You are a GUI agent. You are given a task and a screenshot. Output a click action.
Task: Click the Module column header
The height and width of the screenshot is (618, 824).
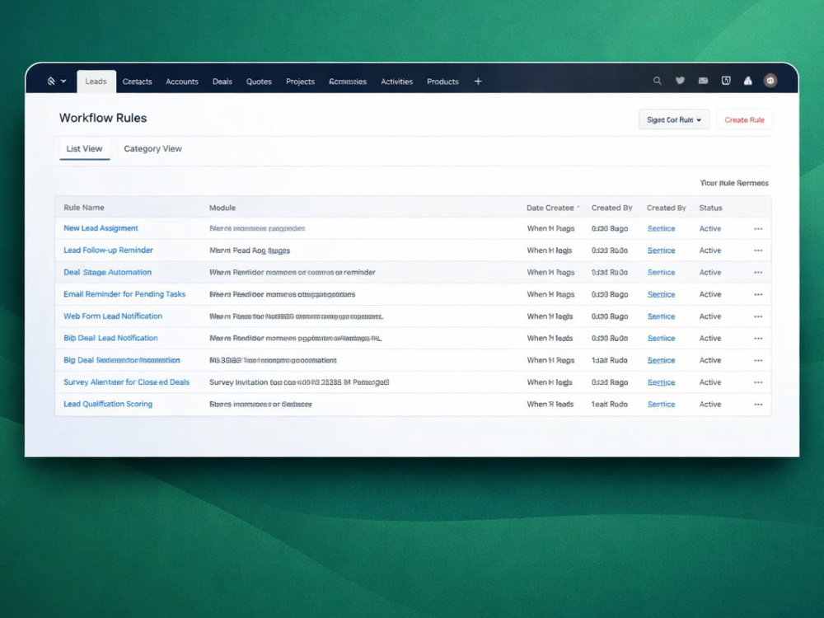point(222,208)
